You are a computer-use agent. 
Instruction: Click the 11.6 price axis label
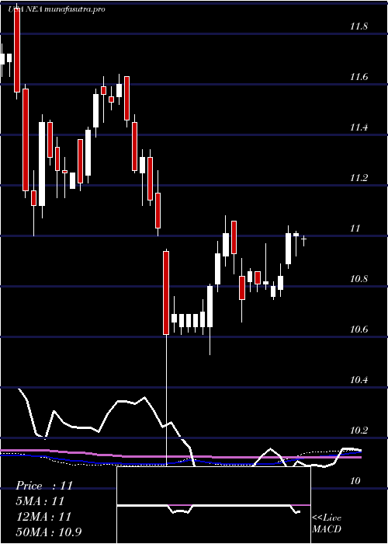[359, 77]
